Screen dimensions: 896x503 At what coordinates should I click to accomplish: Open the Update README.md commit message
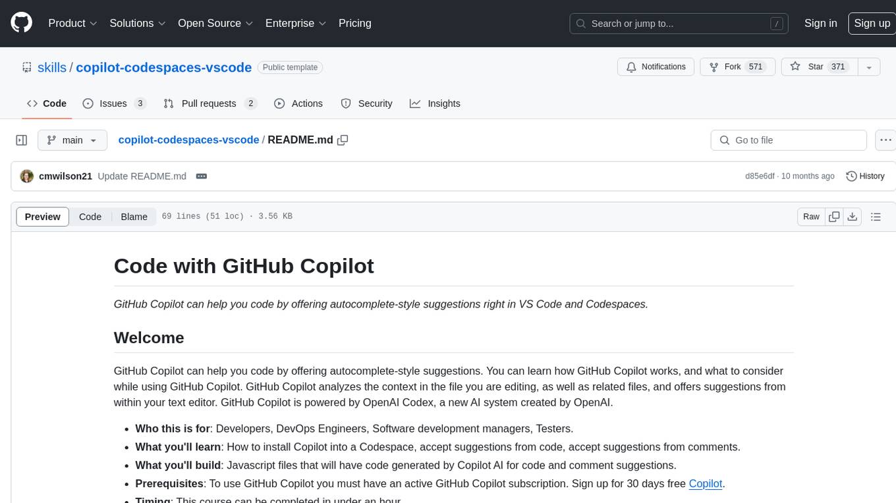(142, 176)
